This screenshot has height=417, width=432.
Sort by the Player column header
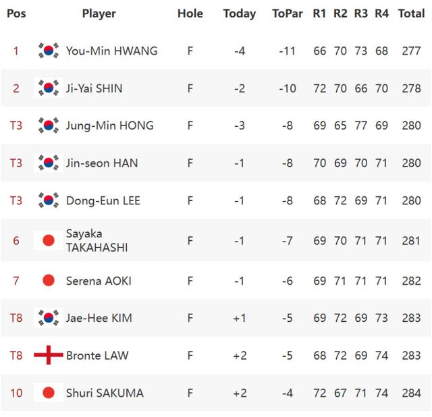(99, 13)
